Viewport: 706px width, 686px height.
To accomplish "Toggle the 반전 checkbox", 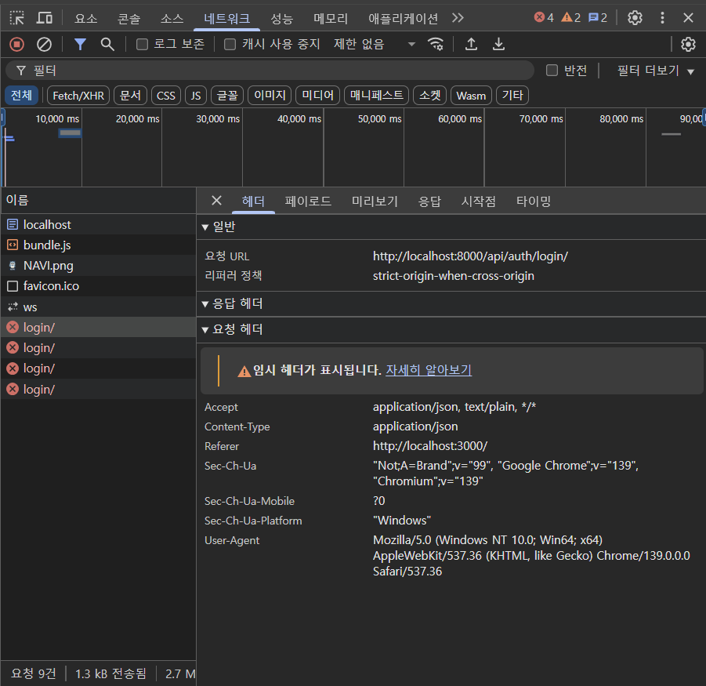I will (552, 71).
